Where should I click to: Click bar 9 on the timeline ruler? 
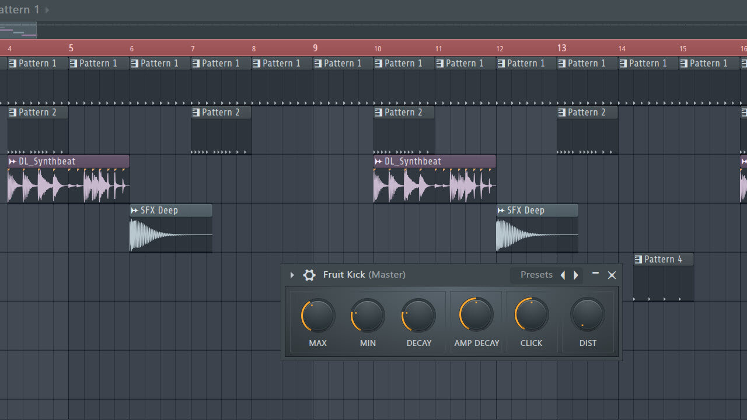[x=315, y=48]
